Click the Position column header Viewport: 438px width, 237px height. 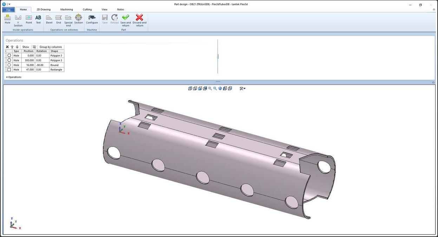point(28,51)
